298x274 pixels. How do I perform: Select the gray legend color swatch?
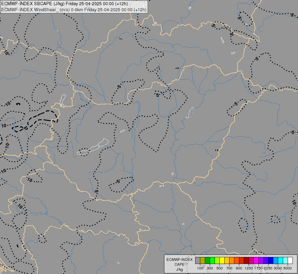198,260
